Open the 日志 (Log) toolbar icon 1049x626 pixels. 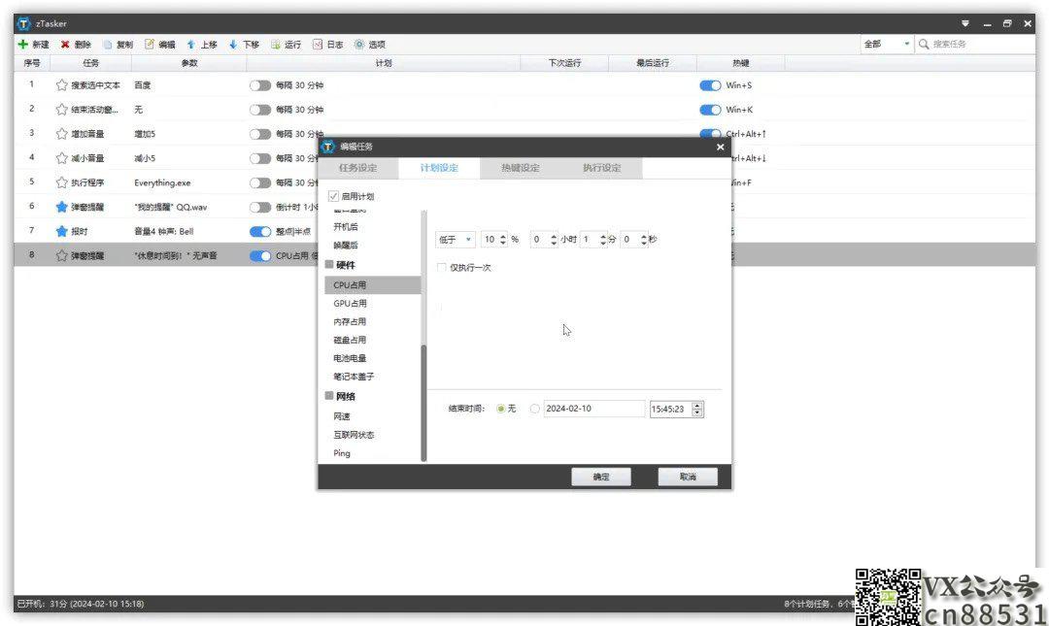[317, 44]
